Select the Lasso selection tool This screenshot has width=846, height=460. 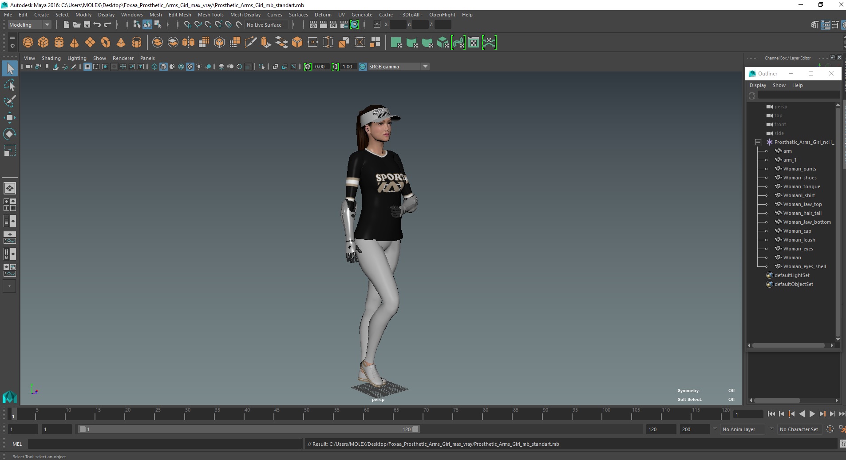pyautogui.click(x=9, y=85)
